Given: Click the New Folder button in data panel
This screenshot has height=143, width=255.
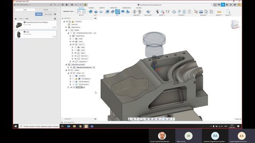Looking at the screenshot, I should click(x=48, y=14).
